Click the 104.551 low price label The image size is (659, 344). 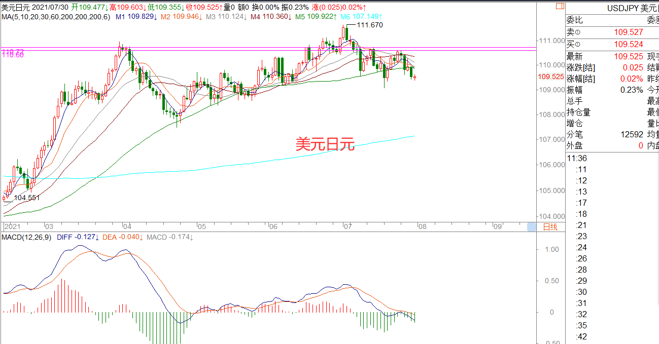coord(27,198)
